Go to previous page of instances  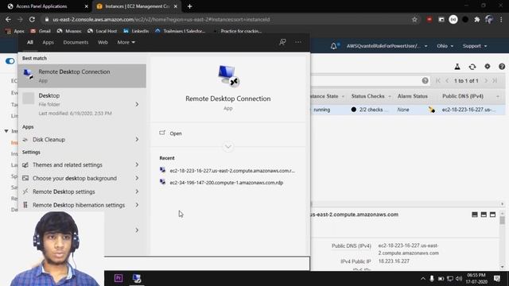[x=447, y=81]
